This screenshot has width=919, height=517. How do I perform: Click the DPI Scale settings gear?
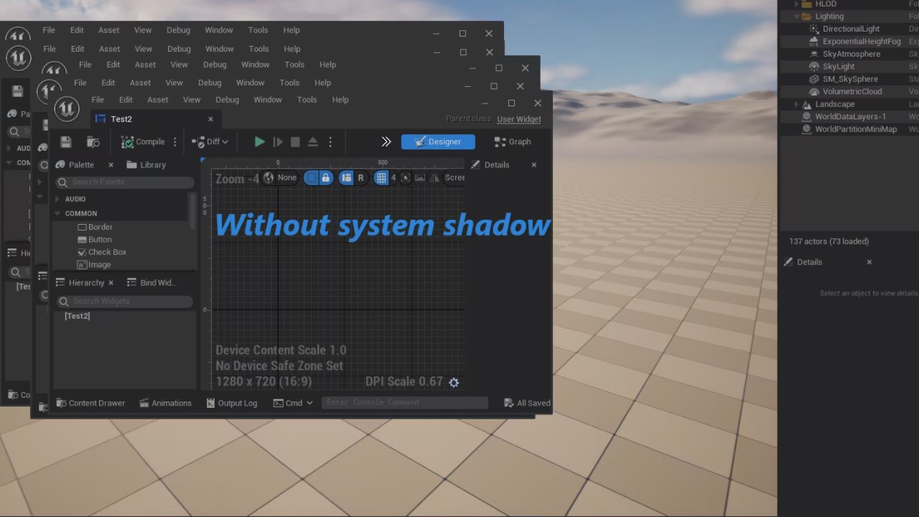[454, 381]
